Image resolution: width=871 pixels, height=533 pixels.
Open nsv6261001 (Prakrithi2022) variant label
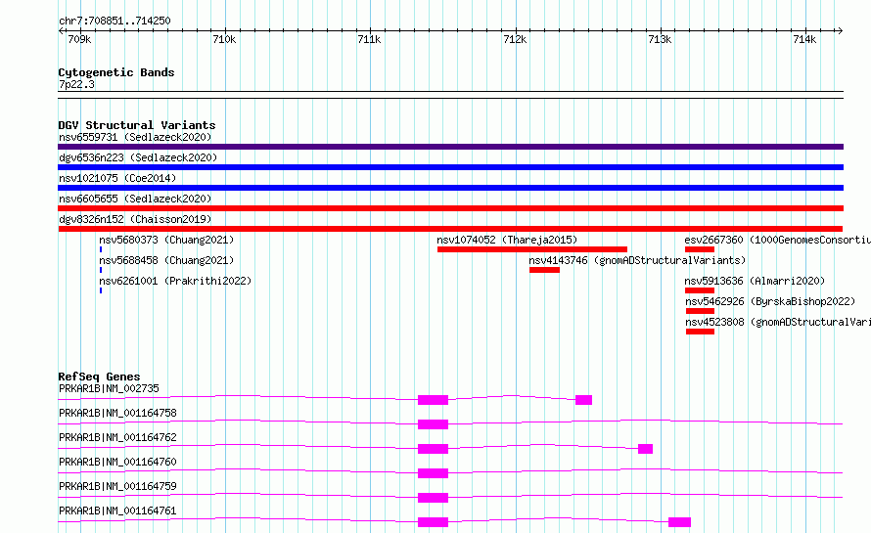(175, 281)
